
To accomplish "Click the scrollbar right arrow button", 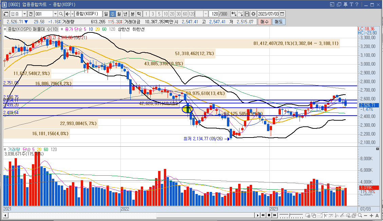I will point(258,215).
